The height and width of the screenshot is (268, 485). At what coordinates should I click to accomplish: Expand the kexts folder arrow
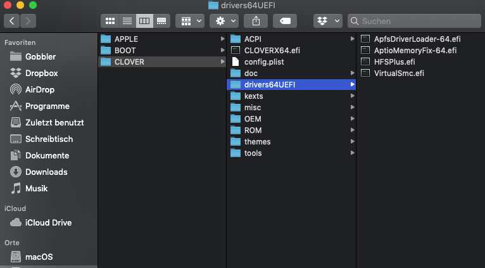352,96
